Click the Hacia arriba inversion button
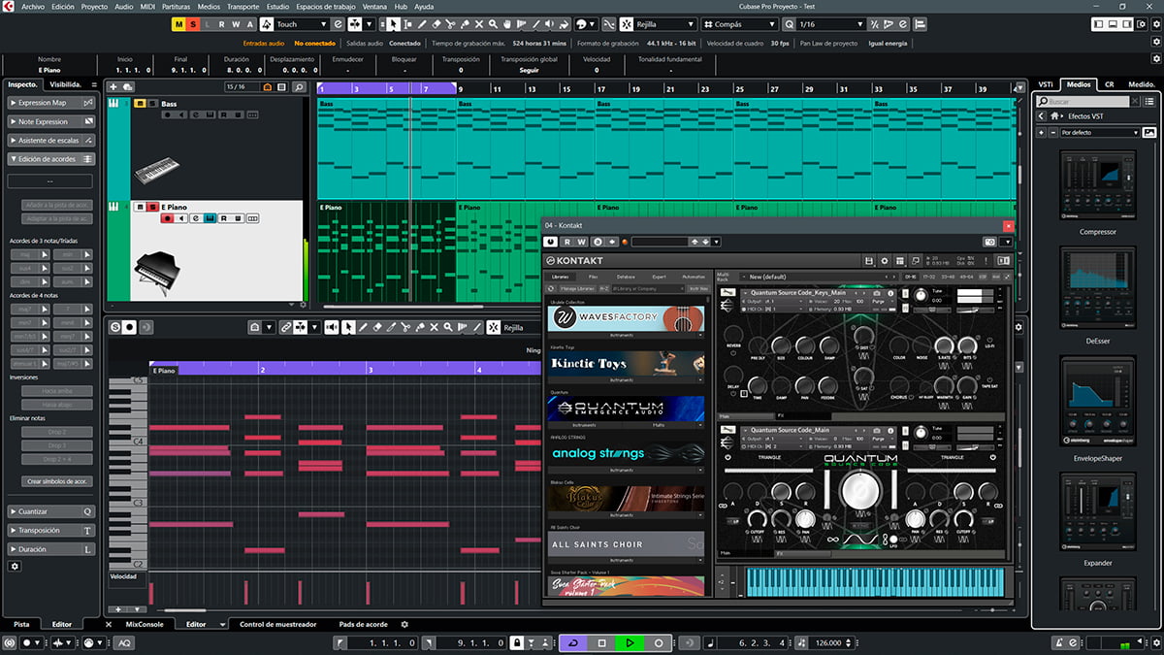 (x=56, y=391)
